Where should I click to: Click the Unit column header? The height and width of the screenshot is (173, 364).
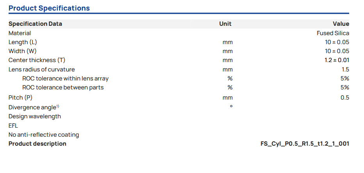click(225, 24)
